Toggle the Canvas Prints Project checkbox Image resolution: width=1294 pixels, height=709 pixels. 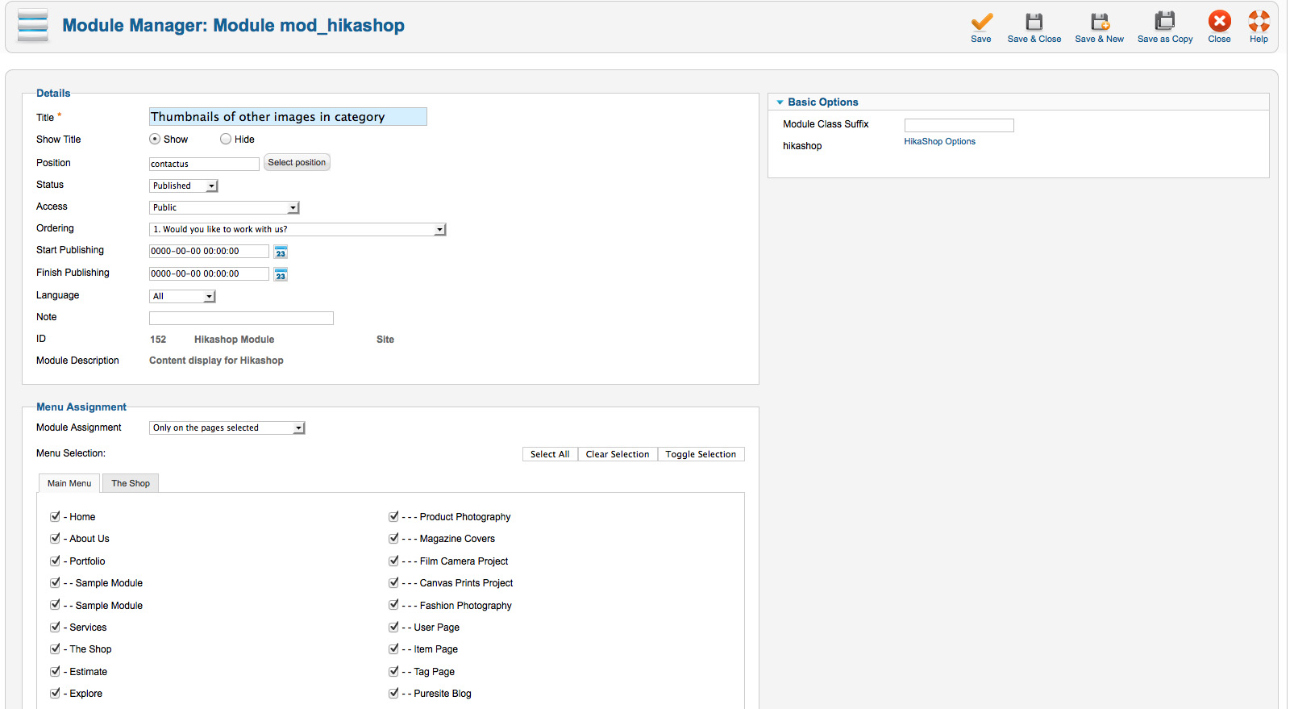pos(394,582)
